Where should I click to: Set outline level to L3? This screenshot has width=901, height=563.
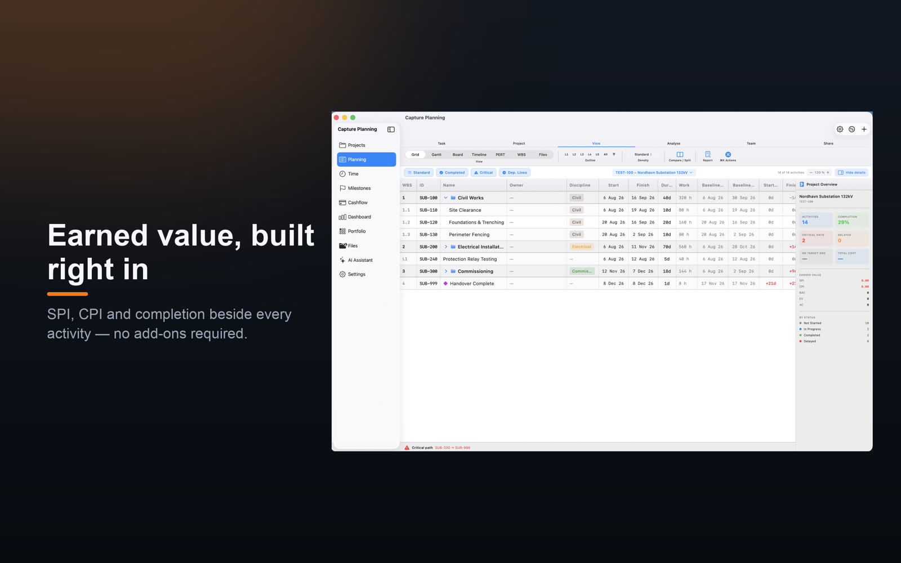click(x=582, y=154)
